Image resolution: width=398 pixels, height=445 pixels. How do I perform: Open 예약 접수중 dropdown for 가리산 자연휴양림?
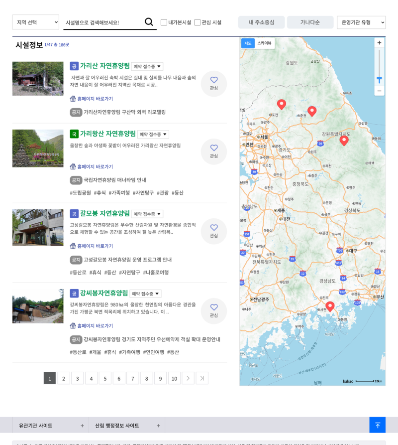click(x=147, y=66)
